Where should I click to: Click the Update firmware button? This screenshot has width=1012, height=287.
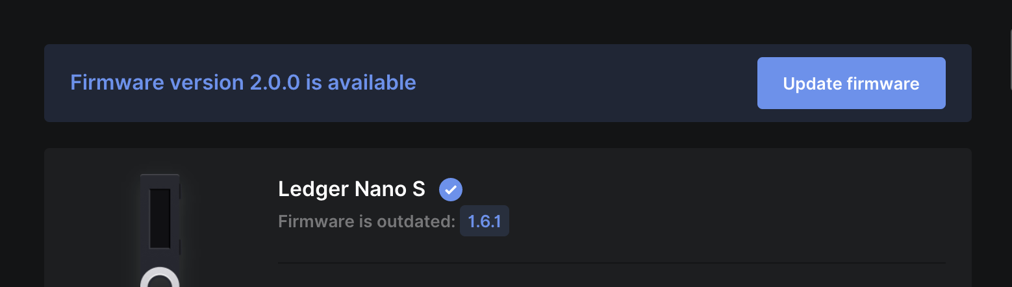pos(851,83)
